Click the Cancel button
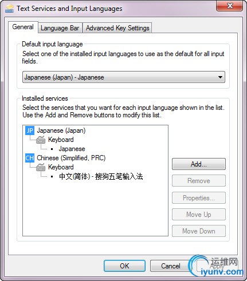Viewport: 247px width, 281px height. click(171, 266)
